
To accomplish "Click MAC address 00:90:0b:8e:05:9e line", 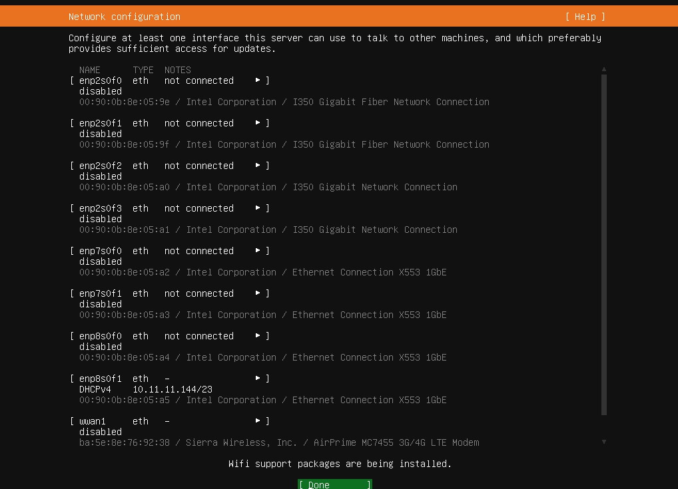I will click(x=284, y=102).
